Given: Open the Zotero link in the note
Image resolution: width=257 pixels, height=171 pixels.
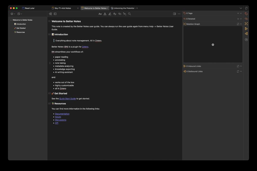Looking at the screenshot, I should [x=85, y=47].
